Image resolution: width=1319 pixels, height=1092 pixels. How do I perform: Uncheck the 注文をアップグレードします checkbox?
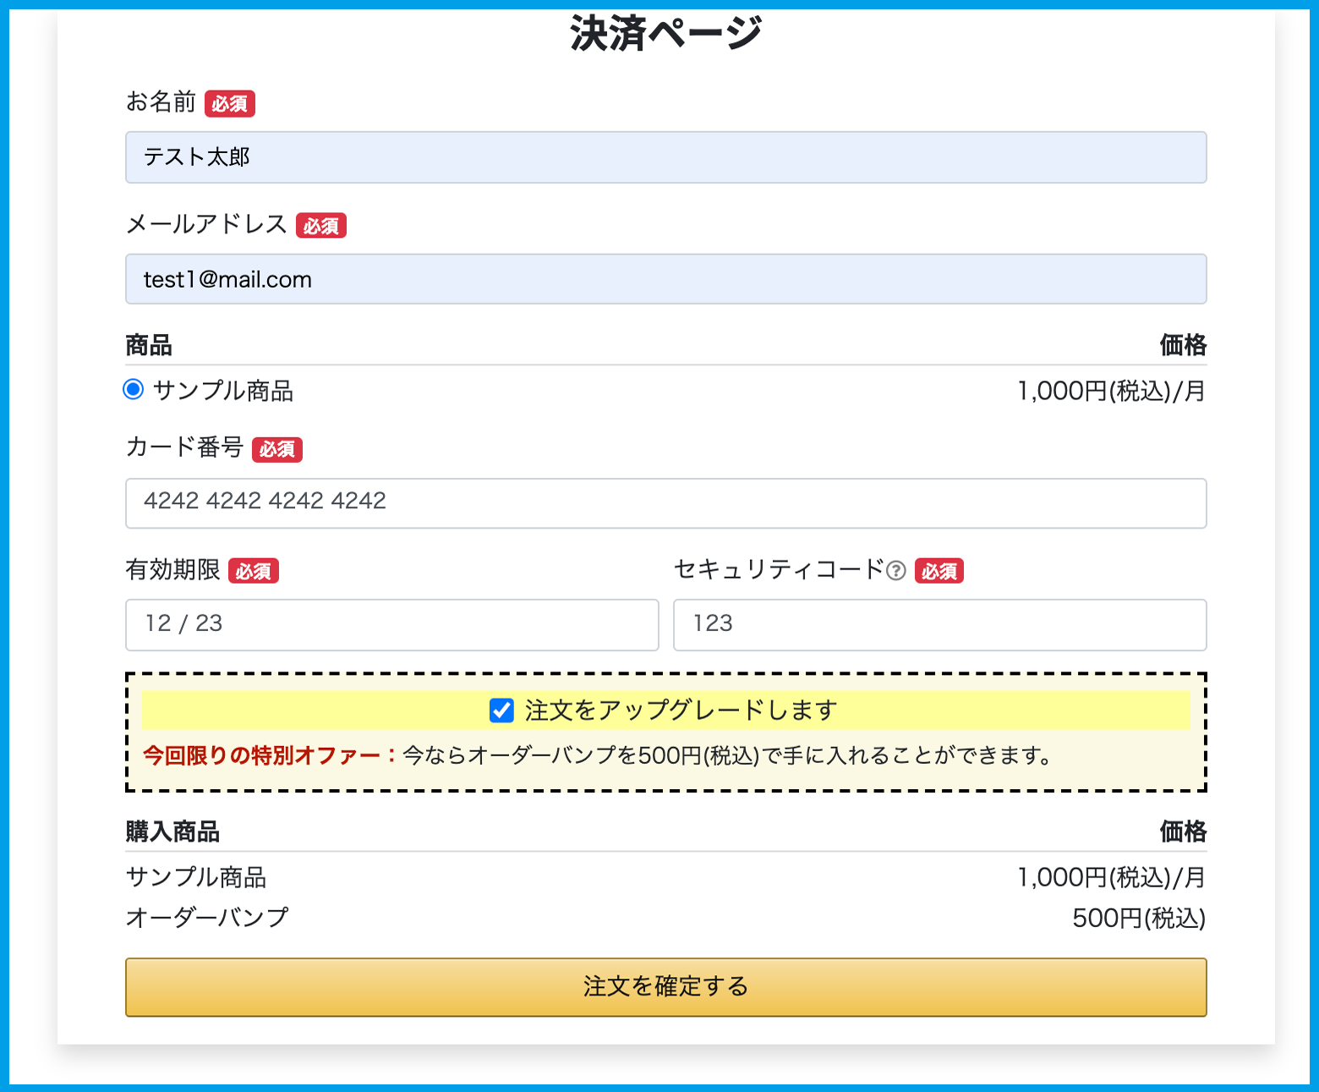tap(502, 711)
